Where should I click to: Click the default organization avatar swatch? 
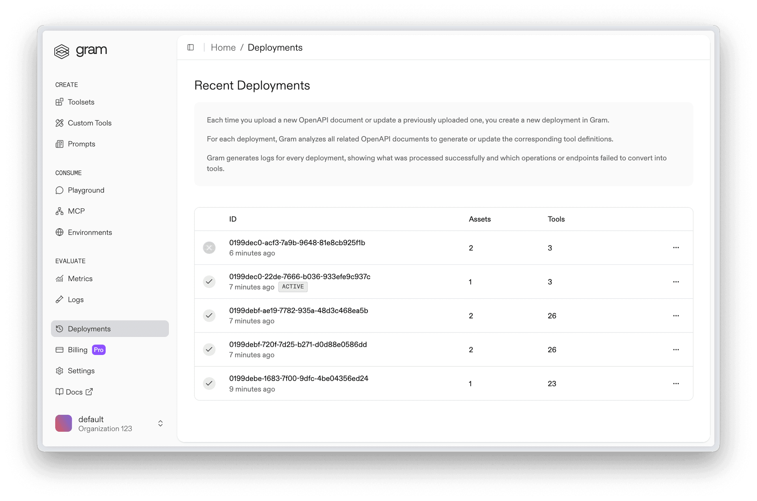coord(63,423)
